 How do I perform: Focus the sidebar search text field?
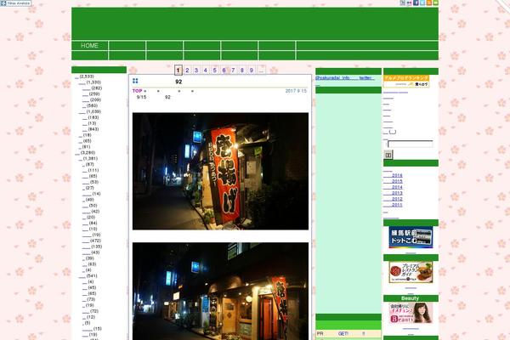click(411, 144)
